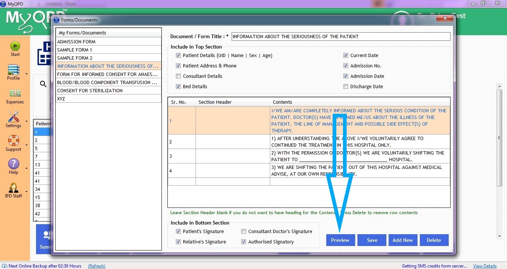Click the Preview button
507x269 pixels.
tap(340, 240)
